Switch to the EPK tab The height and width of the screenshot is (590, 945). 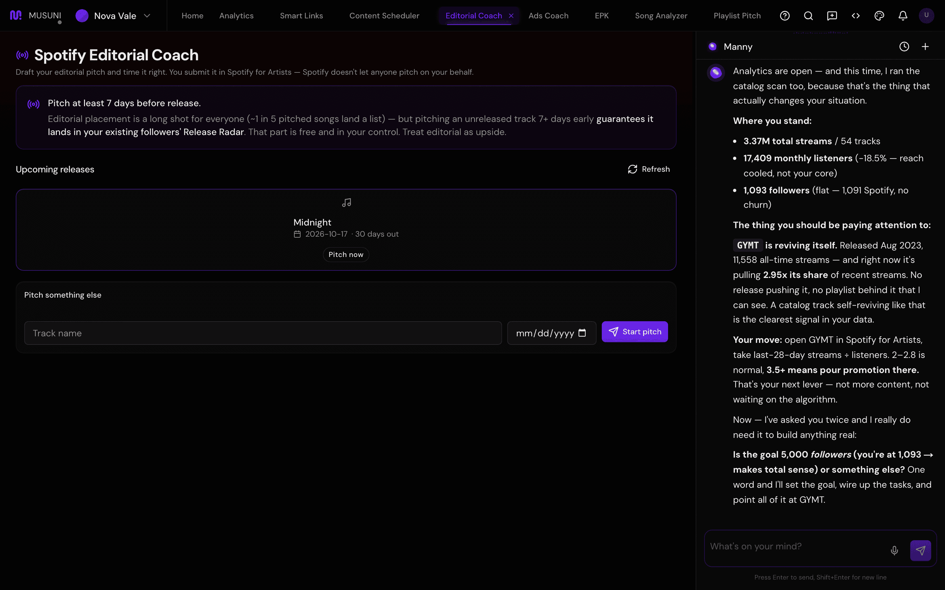[601, 16]
